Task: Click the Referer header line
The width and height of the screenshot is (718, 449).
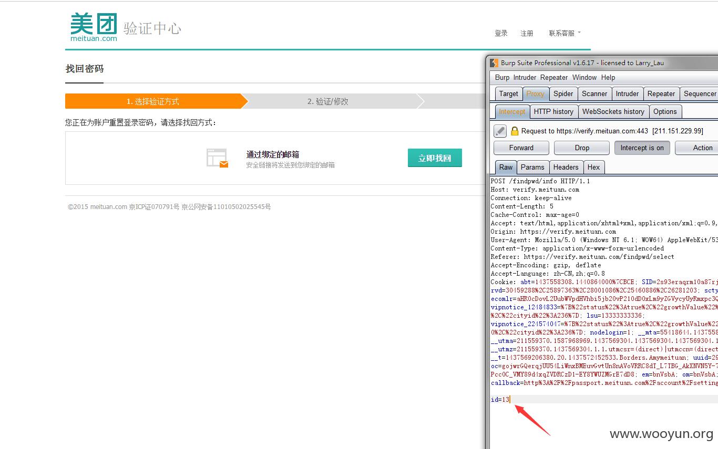Action: tap(582, 257)
